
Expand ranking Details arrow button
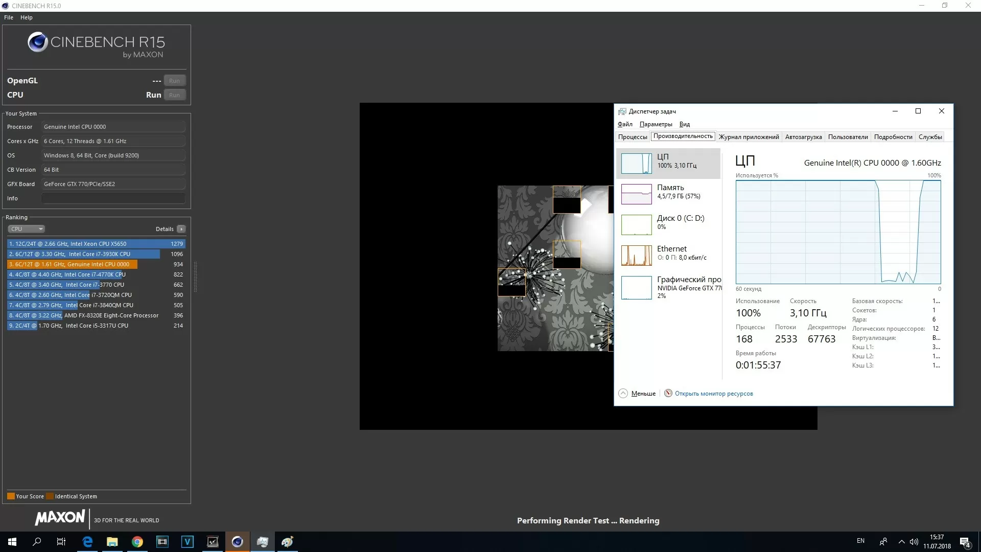point(181,229)
